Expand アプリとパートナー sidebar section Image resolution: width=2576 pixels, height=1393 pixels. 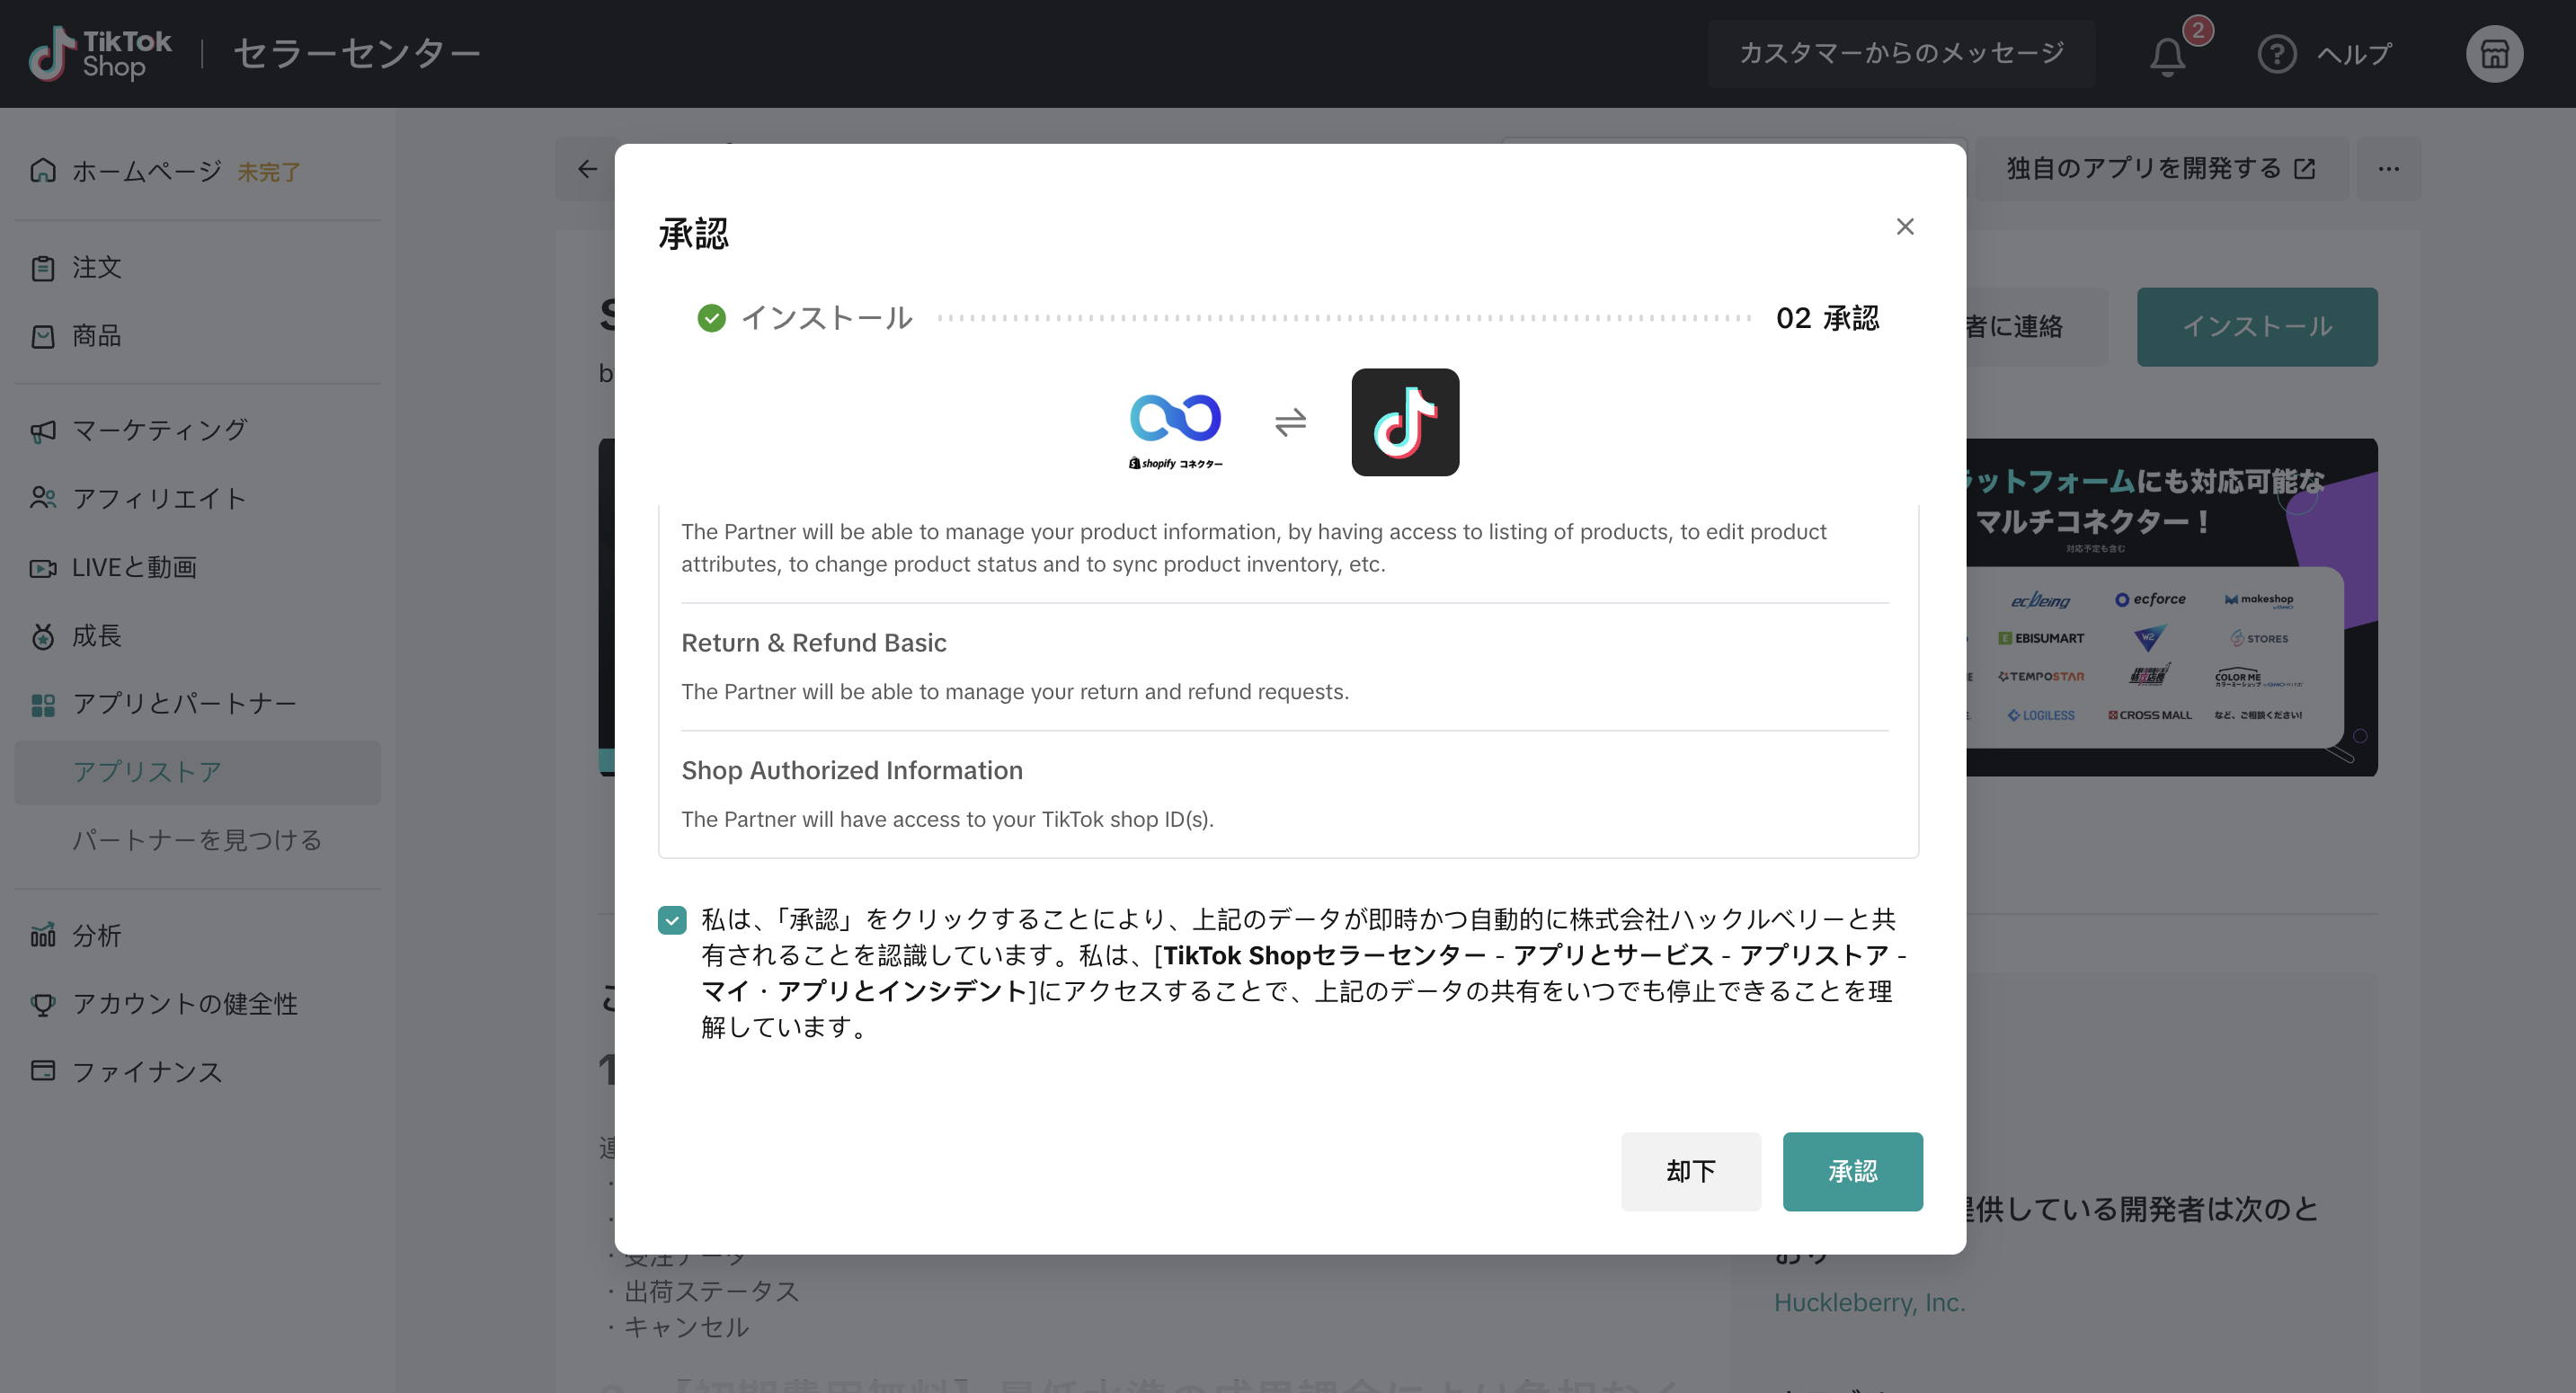[x=184, y=704]
